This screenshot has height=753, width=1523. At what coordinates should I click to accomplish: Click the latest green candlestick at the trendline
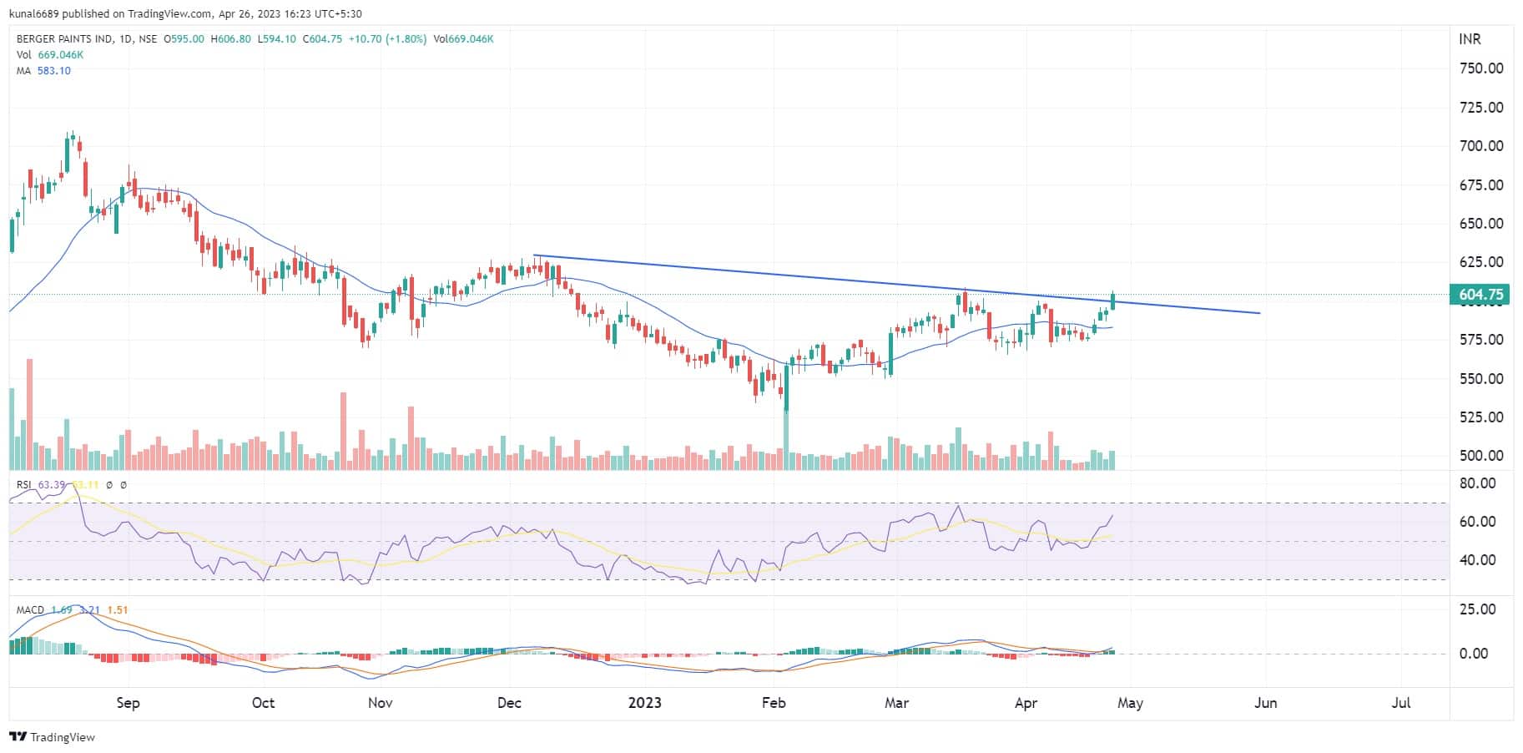coord(1112,302)
